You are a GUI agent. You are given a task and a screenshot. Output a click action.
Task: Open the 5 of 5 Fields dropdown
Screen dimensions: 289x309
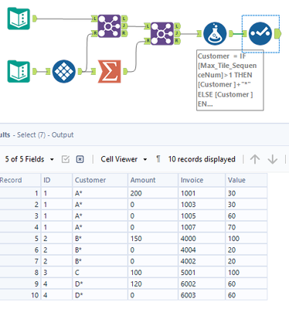pyautogui.click(x=29, y=159)
